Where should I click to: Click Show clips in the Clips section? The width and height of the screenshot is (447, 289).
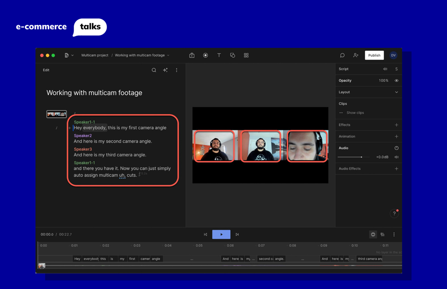pos(355,112)
